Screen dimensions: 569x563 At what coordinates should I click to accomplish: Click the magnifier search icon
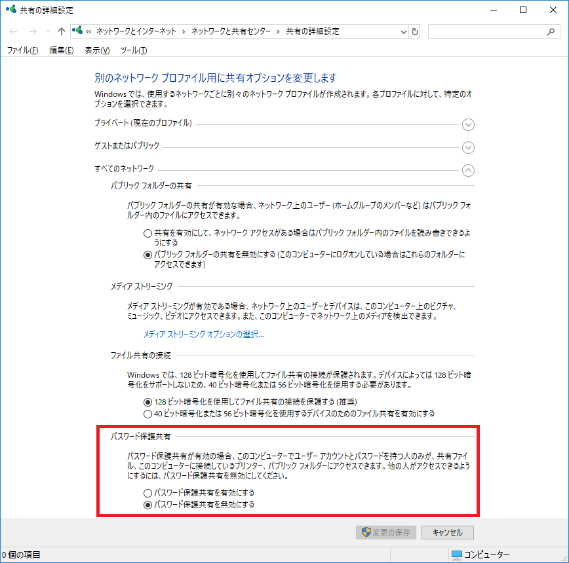point(551,32)
